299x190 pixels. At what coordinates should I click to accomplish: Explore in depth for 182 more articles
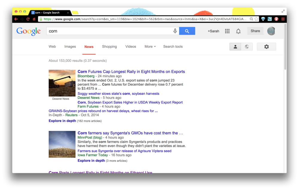tap(62, 121)
